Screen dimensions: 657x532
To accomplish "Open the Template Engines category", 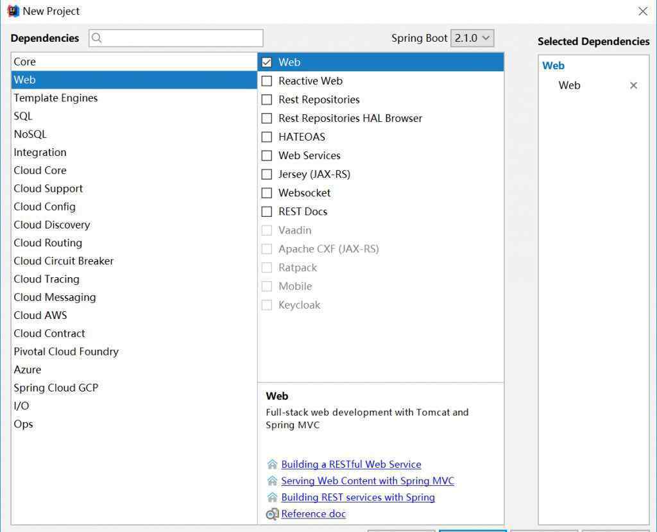I will [x=134, y=98].
